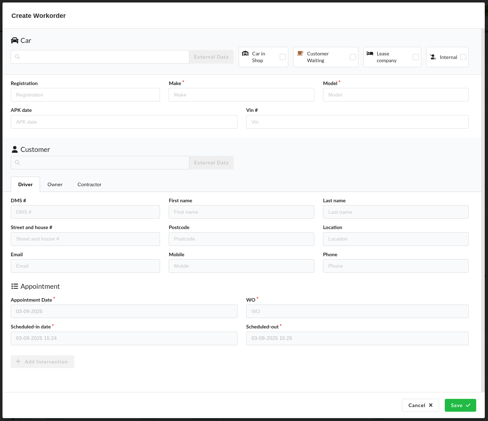This screenshot has height=421, width=488.
Task: Click the list icon beside Appointment heading
Action: coord(15,286)
